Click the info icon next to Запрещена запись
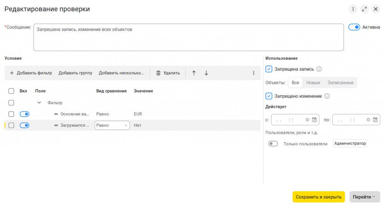Screen dimensions: 385x205 [x=319, y=69]
